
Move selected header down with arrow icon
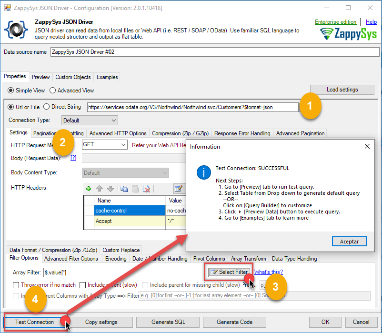pyautogui.click(x=111, y=189)
